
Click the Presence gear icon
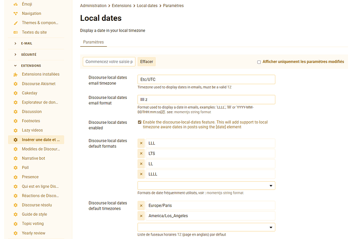pos(15,177)
